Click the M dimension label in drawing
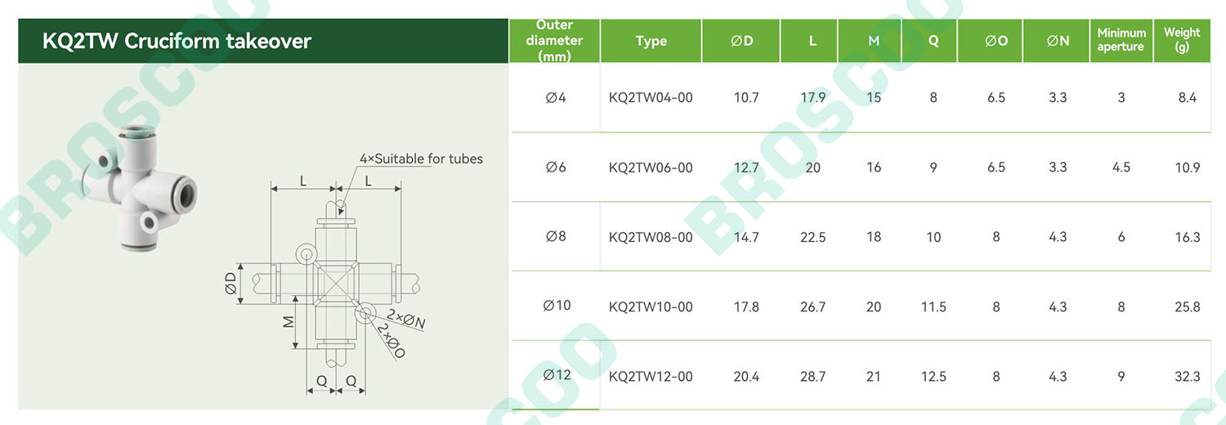This screenshot has height=425, width=1226. coord(289,322)
